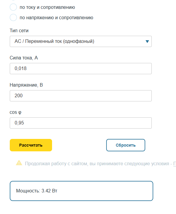Viewport: 176px width, 214px height.
Task: Click the 'cos φ' field label
Action: click(x=15, y=112)
